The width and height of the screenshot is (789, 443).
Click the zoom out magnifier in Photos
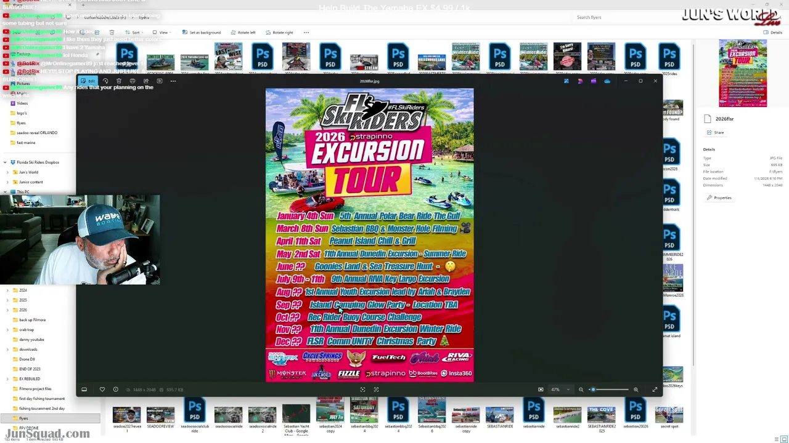coord(581,389)
